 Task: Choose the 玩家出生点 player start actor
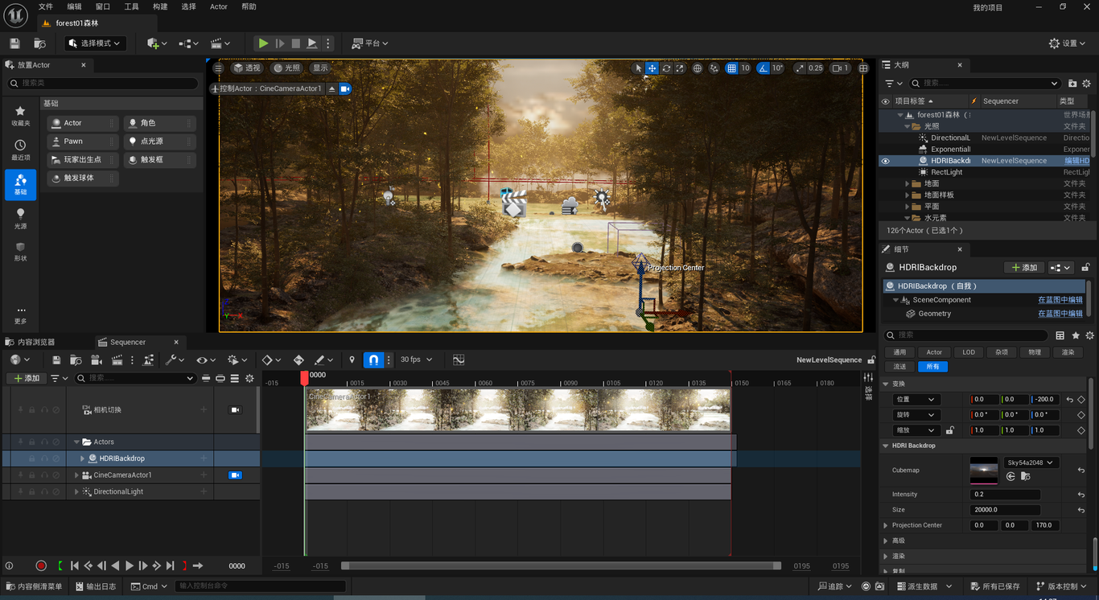pyautogui.click(x=83, y=159)
